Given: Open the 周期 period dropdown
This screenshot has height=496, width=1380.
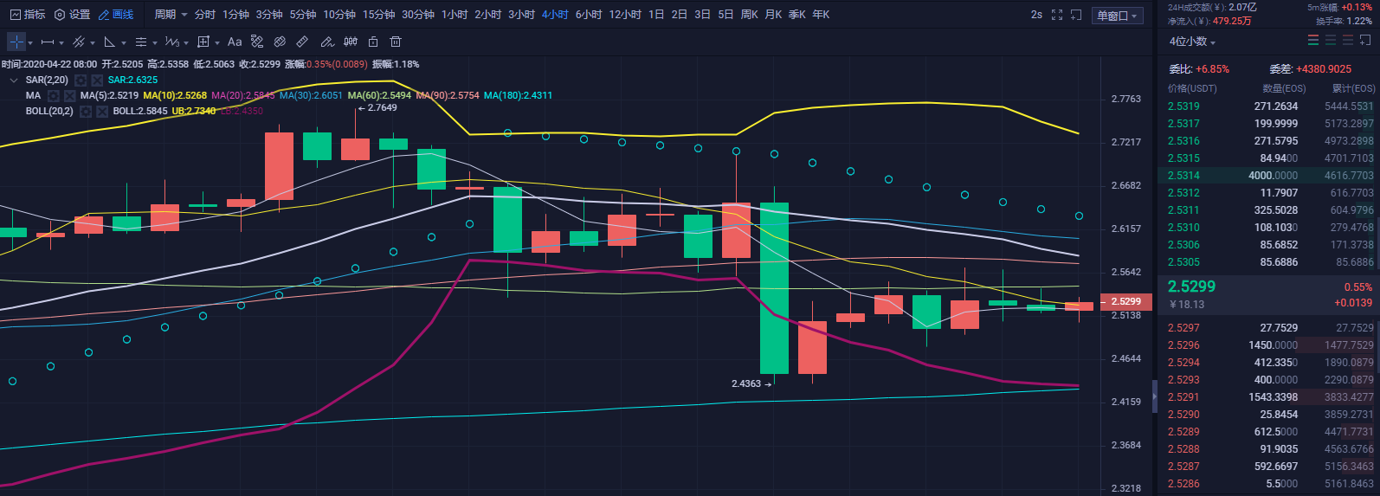Looking at the screenshot, I should click(x=171, y=15).
